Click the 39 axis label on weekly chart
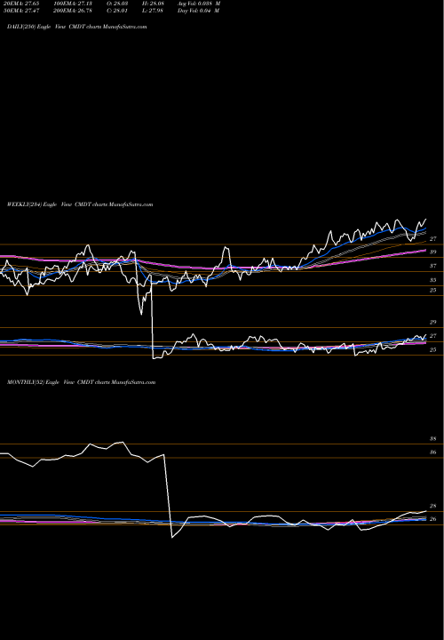The height and width of the screenshot is (640, 444). 433,252
